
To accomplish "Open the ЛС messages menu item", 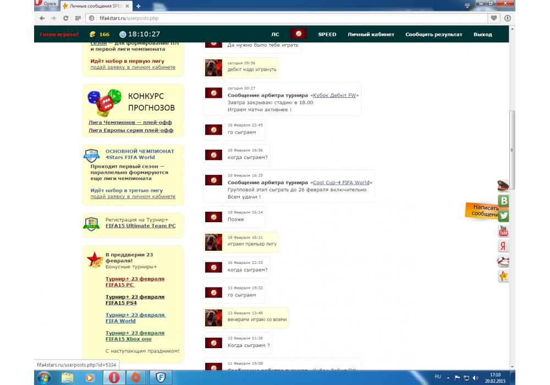I will (x=275, y=34).
